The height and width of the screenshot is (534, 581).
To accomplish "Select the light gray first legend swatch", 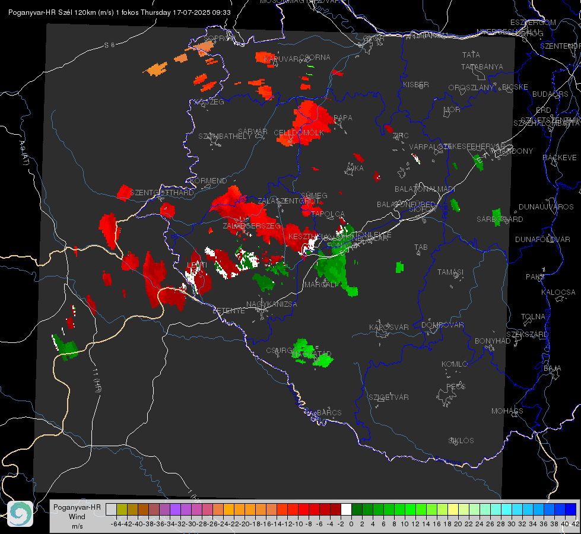I will (x=111, y=509).
